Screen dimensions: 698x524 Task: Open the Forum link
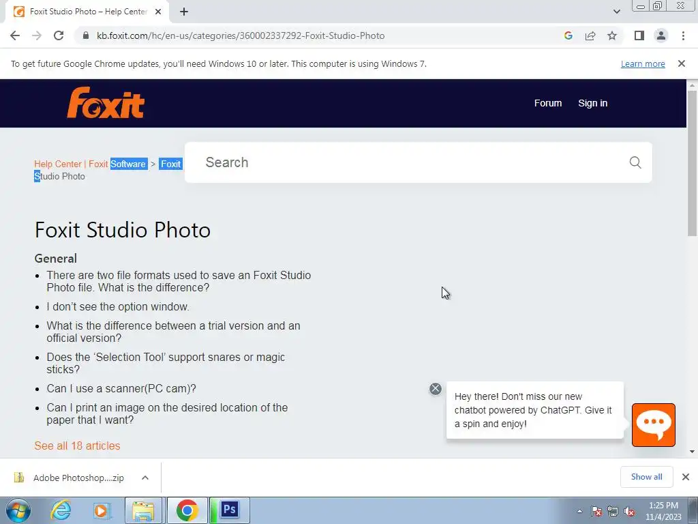point(548,103)
